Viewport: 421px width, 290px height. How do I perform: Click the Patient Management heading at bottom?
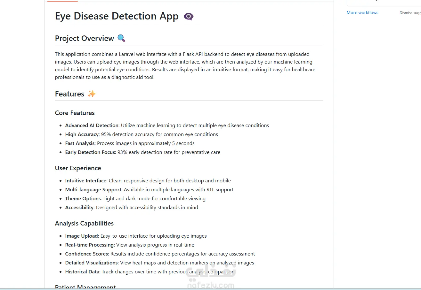tap(85, 287)
